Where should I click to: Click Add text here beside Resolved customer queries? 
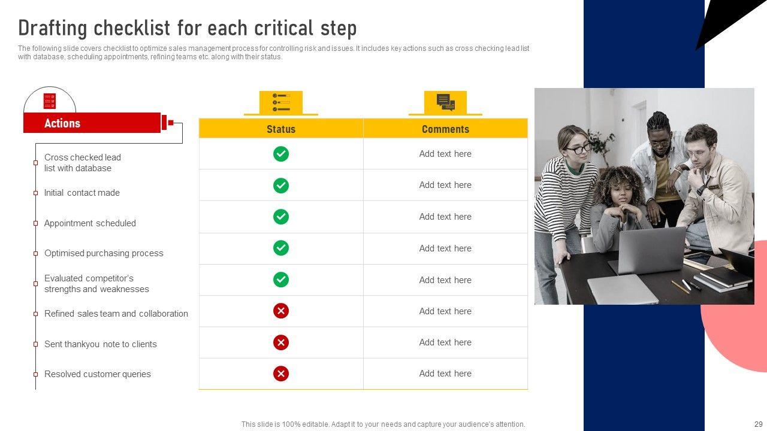point(445,374)
